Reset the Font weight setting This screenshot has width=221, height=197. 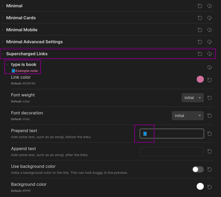pyautogui.click(x=210, y=98)
